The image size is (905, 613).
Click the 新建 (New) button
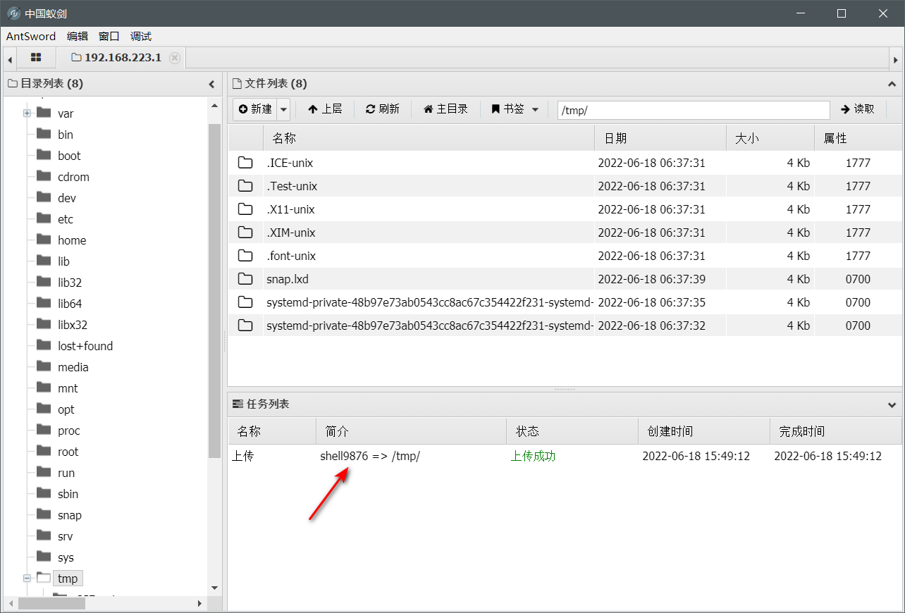tap(254, 109)
